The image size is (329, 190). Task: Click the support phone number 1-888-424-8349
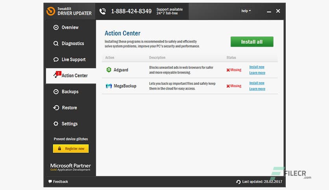(x=131, y=11)
